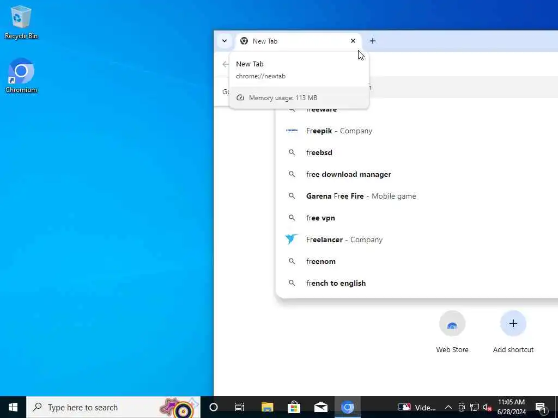Viewport: 558px width, 418px height.
Task: Open the Windows Start menu
Action: [13, 407]
